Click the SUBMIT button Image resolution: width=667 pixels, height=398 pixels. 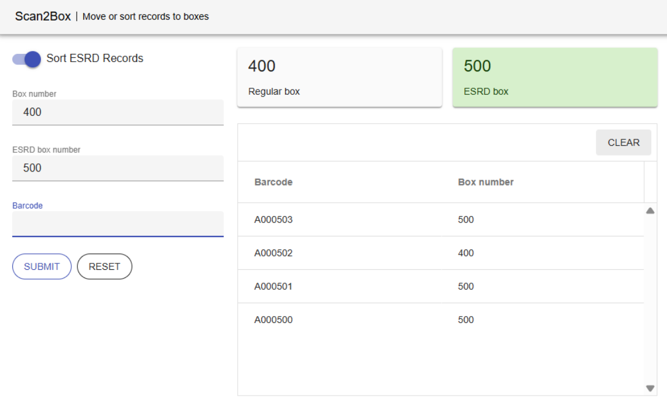pyautogui.click(x=40, y=266)
